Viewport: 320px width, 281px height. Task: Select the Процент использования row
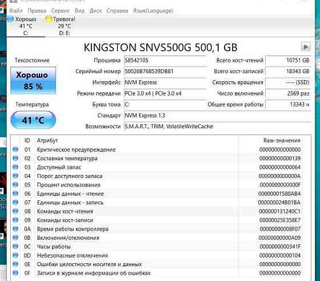point(157,184)
